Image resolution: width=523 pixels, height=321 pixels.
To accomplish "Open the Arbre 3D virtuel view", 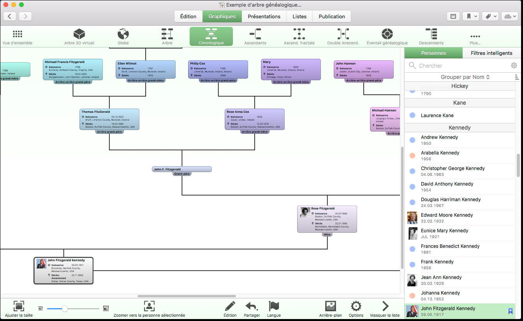I will click(79, 37).
